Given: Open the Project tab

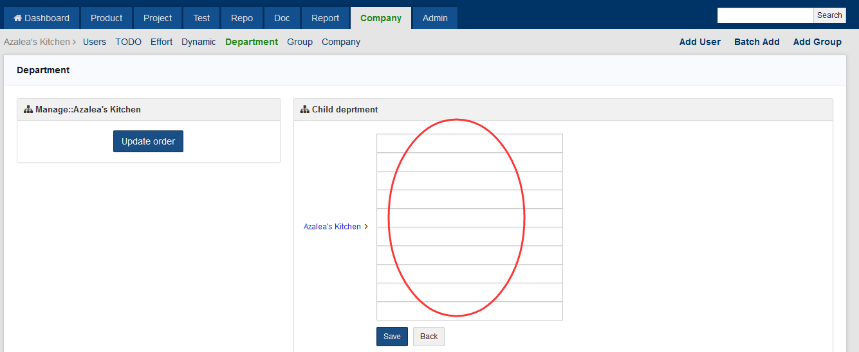Looking at the screenshot, I should 158,18.
